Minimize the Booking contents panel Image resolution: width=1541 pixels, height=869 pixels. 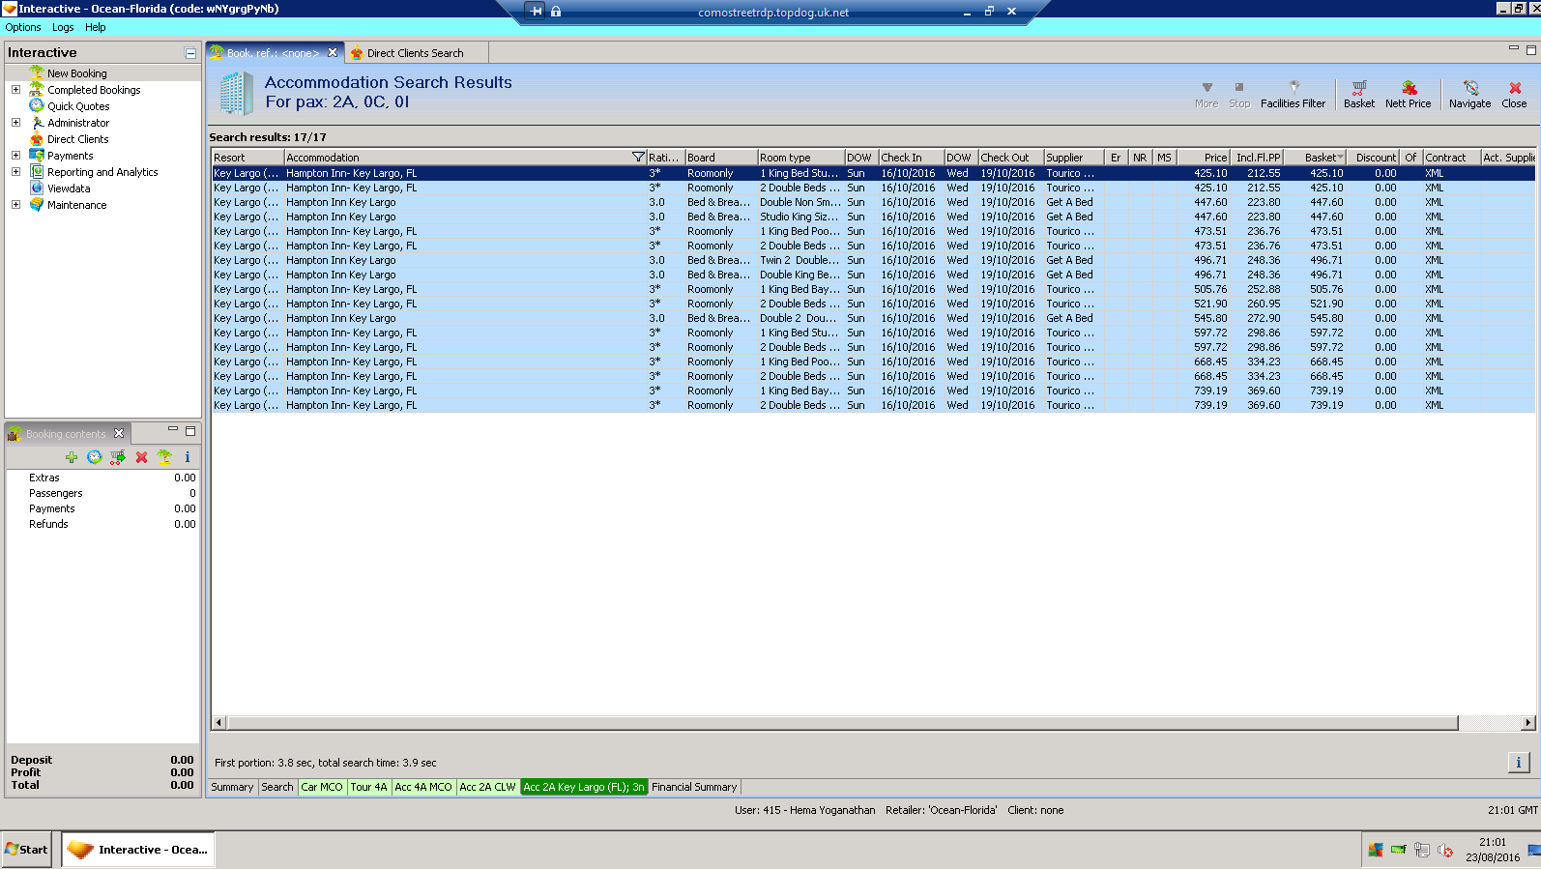(173, 430)
